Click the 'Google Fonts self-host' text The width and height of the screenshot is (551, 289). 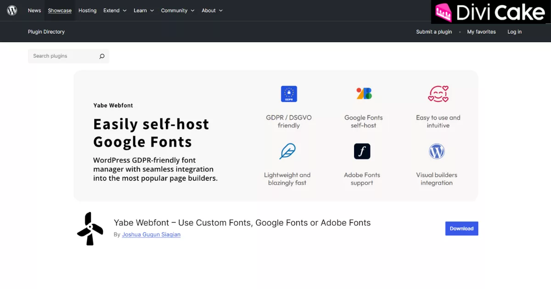[364, 122]
